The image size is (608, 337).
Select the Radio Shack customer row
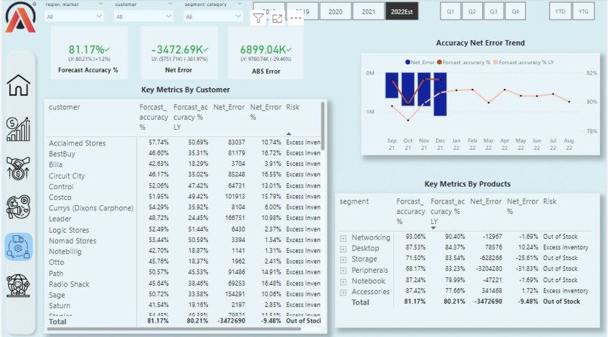click(184, 284)
